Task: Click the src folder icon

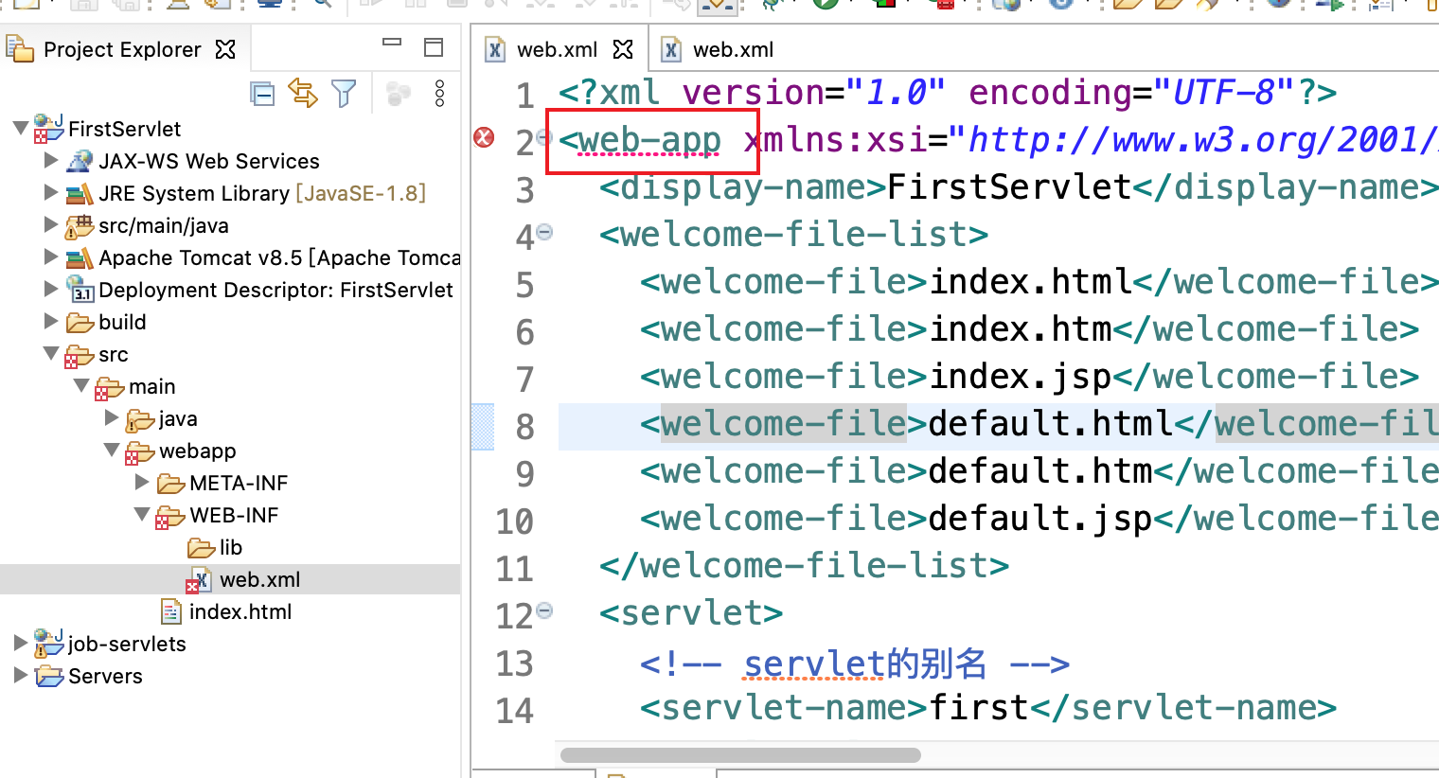Action: pos(80,356)
